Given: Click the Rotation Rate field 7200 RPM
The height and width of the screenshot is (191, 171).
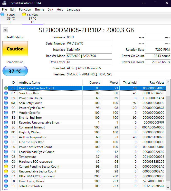Looking at the screenshot, I should (x=158, y=50).
